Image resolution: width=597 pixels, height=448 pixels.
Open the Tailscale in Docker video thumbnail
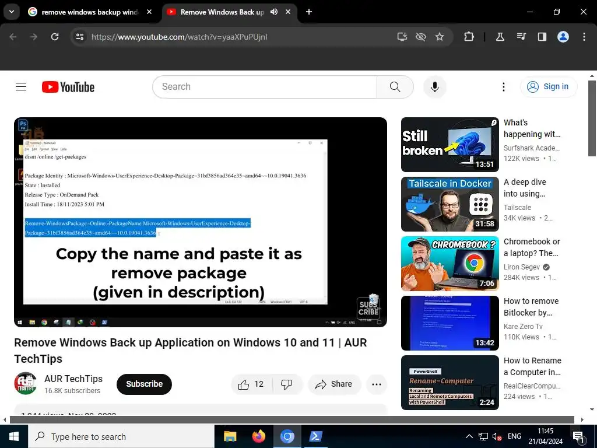point(450,204)
